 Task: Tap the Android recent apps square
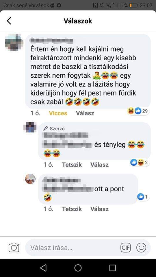[x=112, y=268]
